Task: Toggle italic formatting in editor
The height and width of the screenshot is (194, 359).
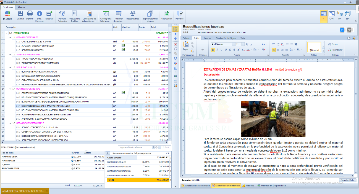Action: pyautogui.click(x=217, y=50)
